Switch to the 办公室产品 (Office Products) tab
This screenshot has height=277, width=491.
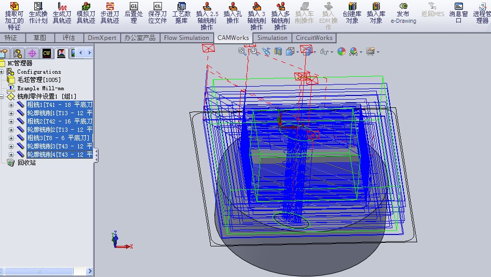[140, 38]
